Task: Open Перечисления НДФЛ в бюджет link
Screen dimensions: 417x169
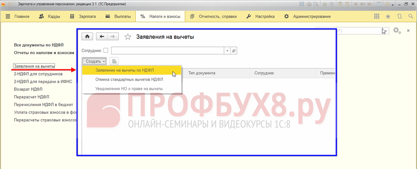Action: pyautogui.click(x=43, y=104)
